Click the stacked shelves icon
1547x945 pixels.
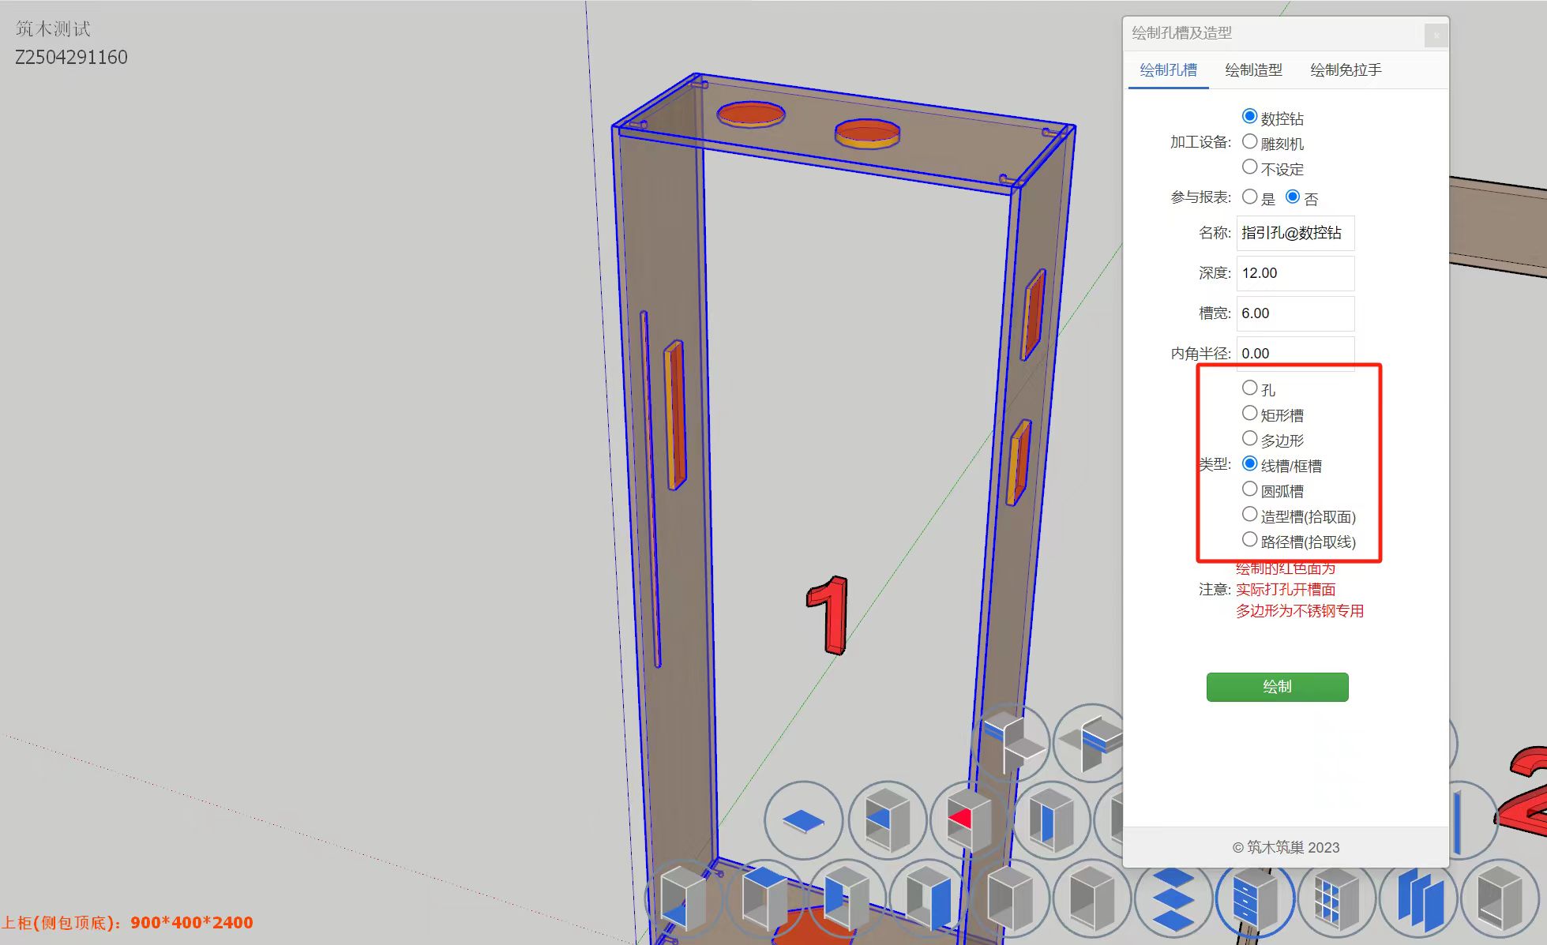point(1173,898)
